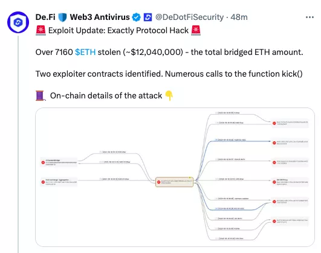Viewport: 321px width, 253px height.
Task: Open the attack flow diagram image
Action: point(175,177)
